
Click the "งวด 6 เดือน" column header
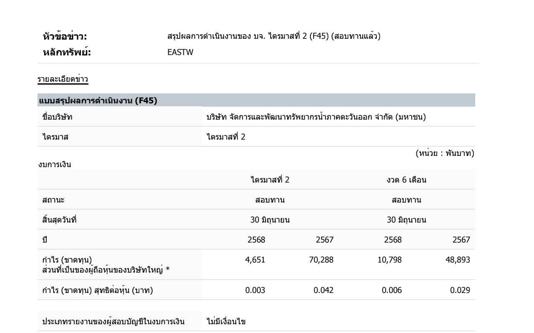[x=407, y=180]
